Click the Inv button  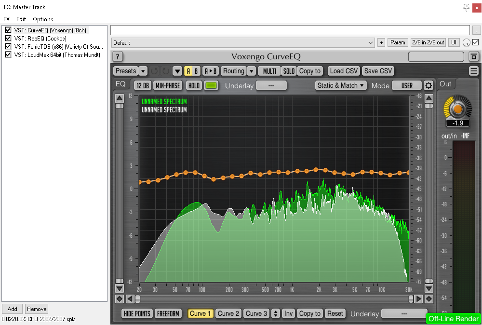click(288, 313)
